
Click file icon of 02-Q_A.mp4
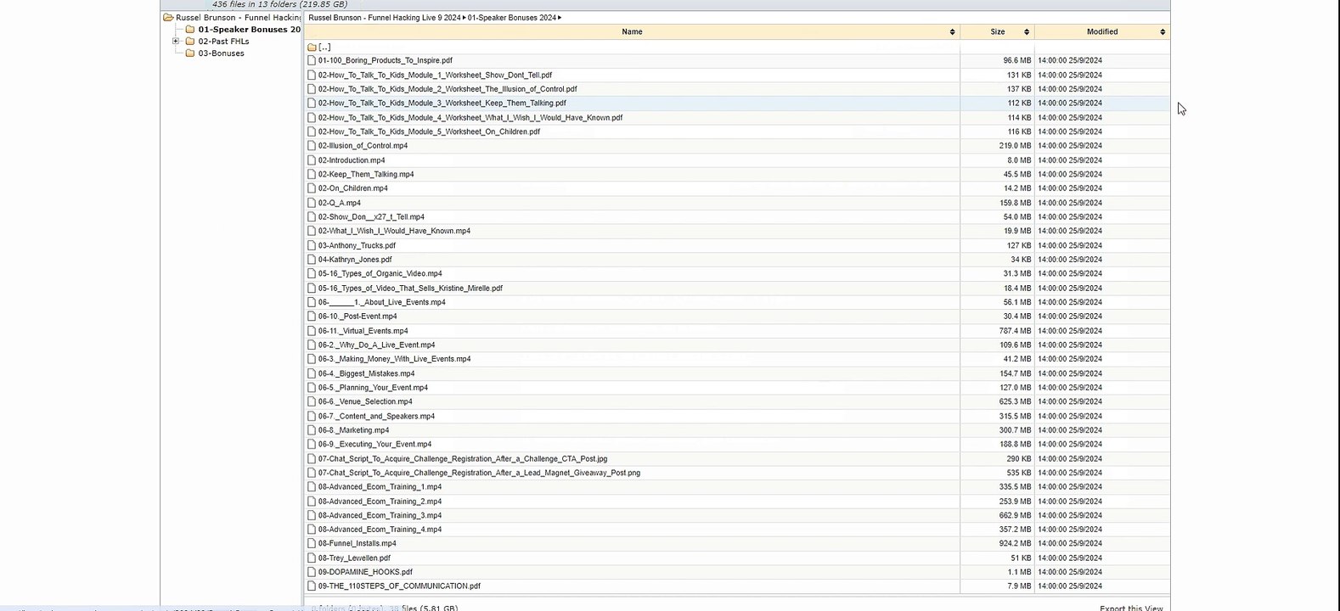(x=312, y=203)
